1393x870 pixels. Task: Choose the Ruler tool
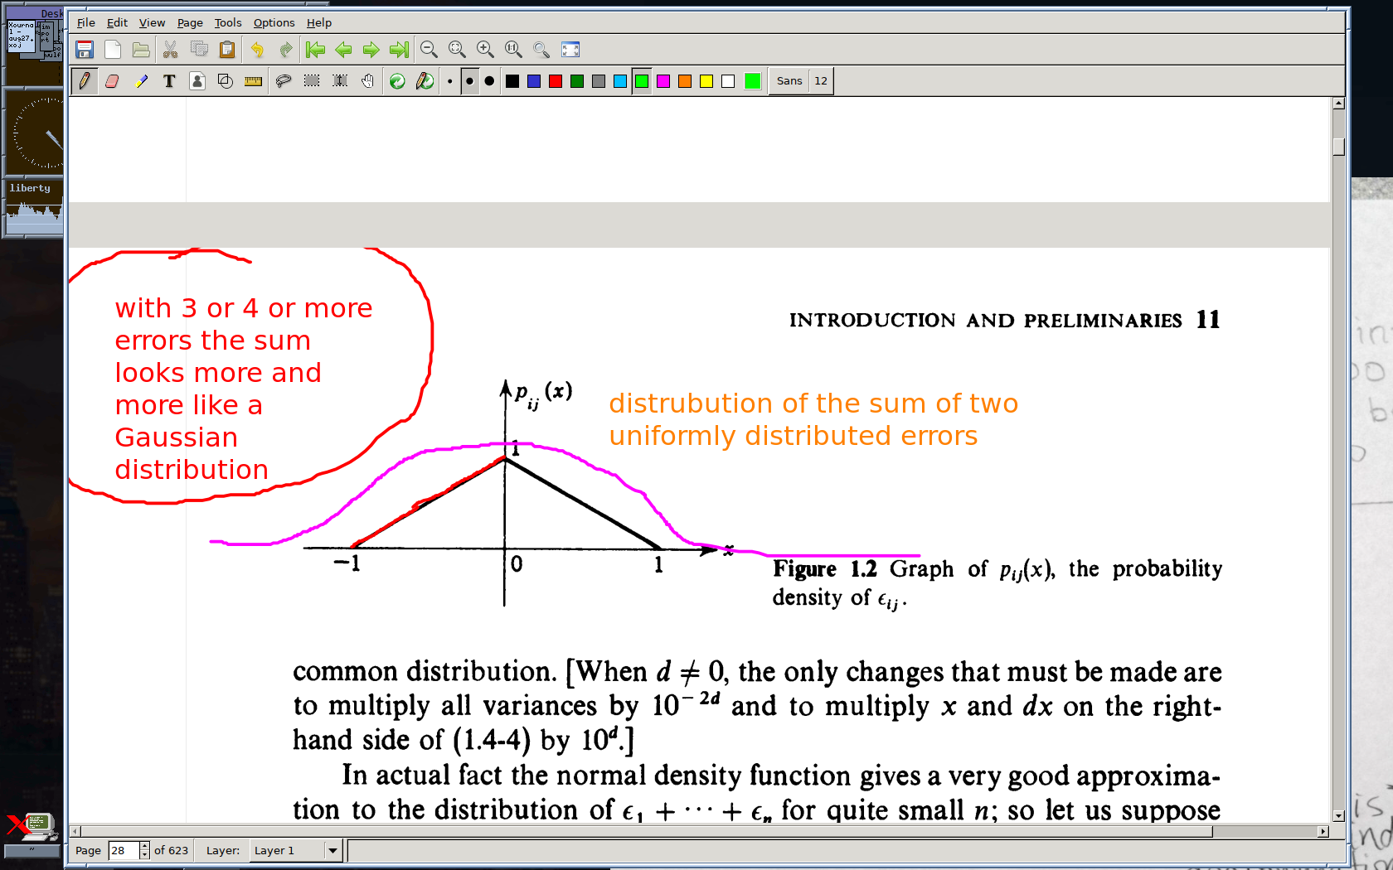pos(254,81)
